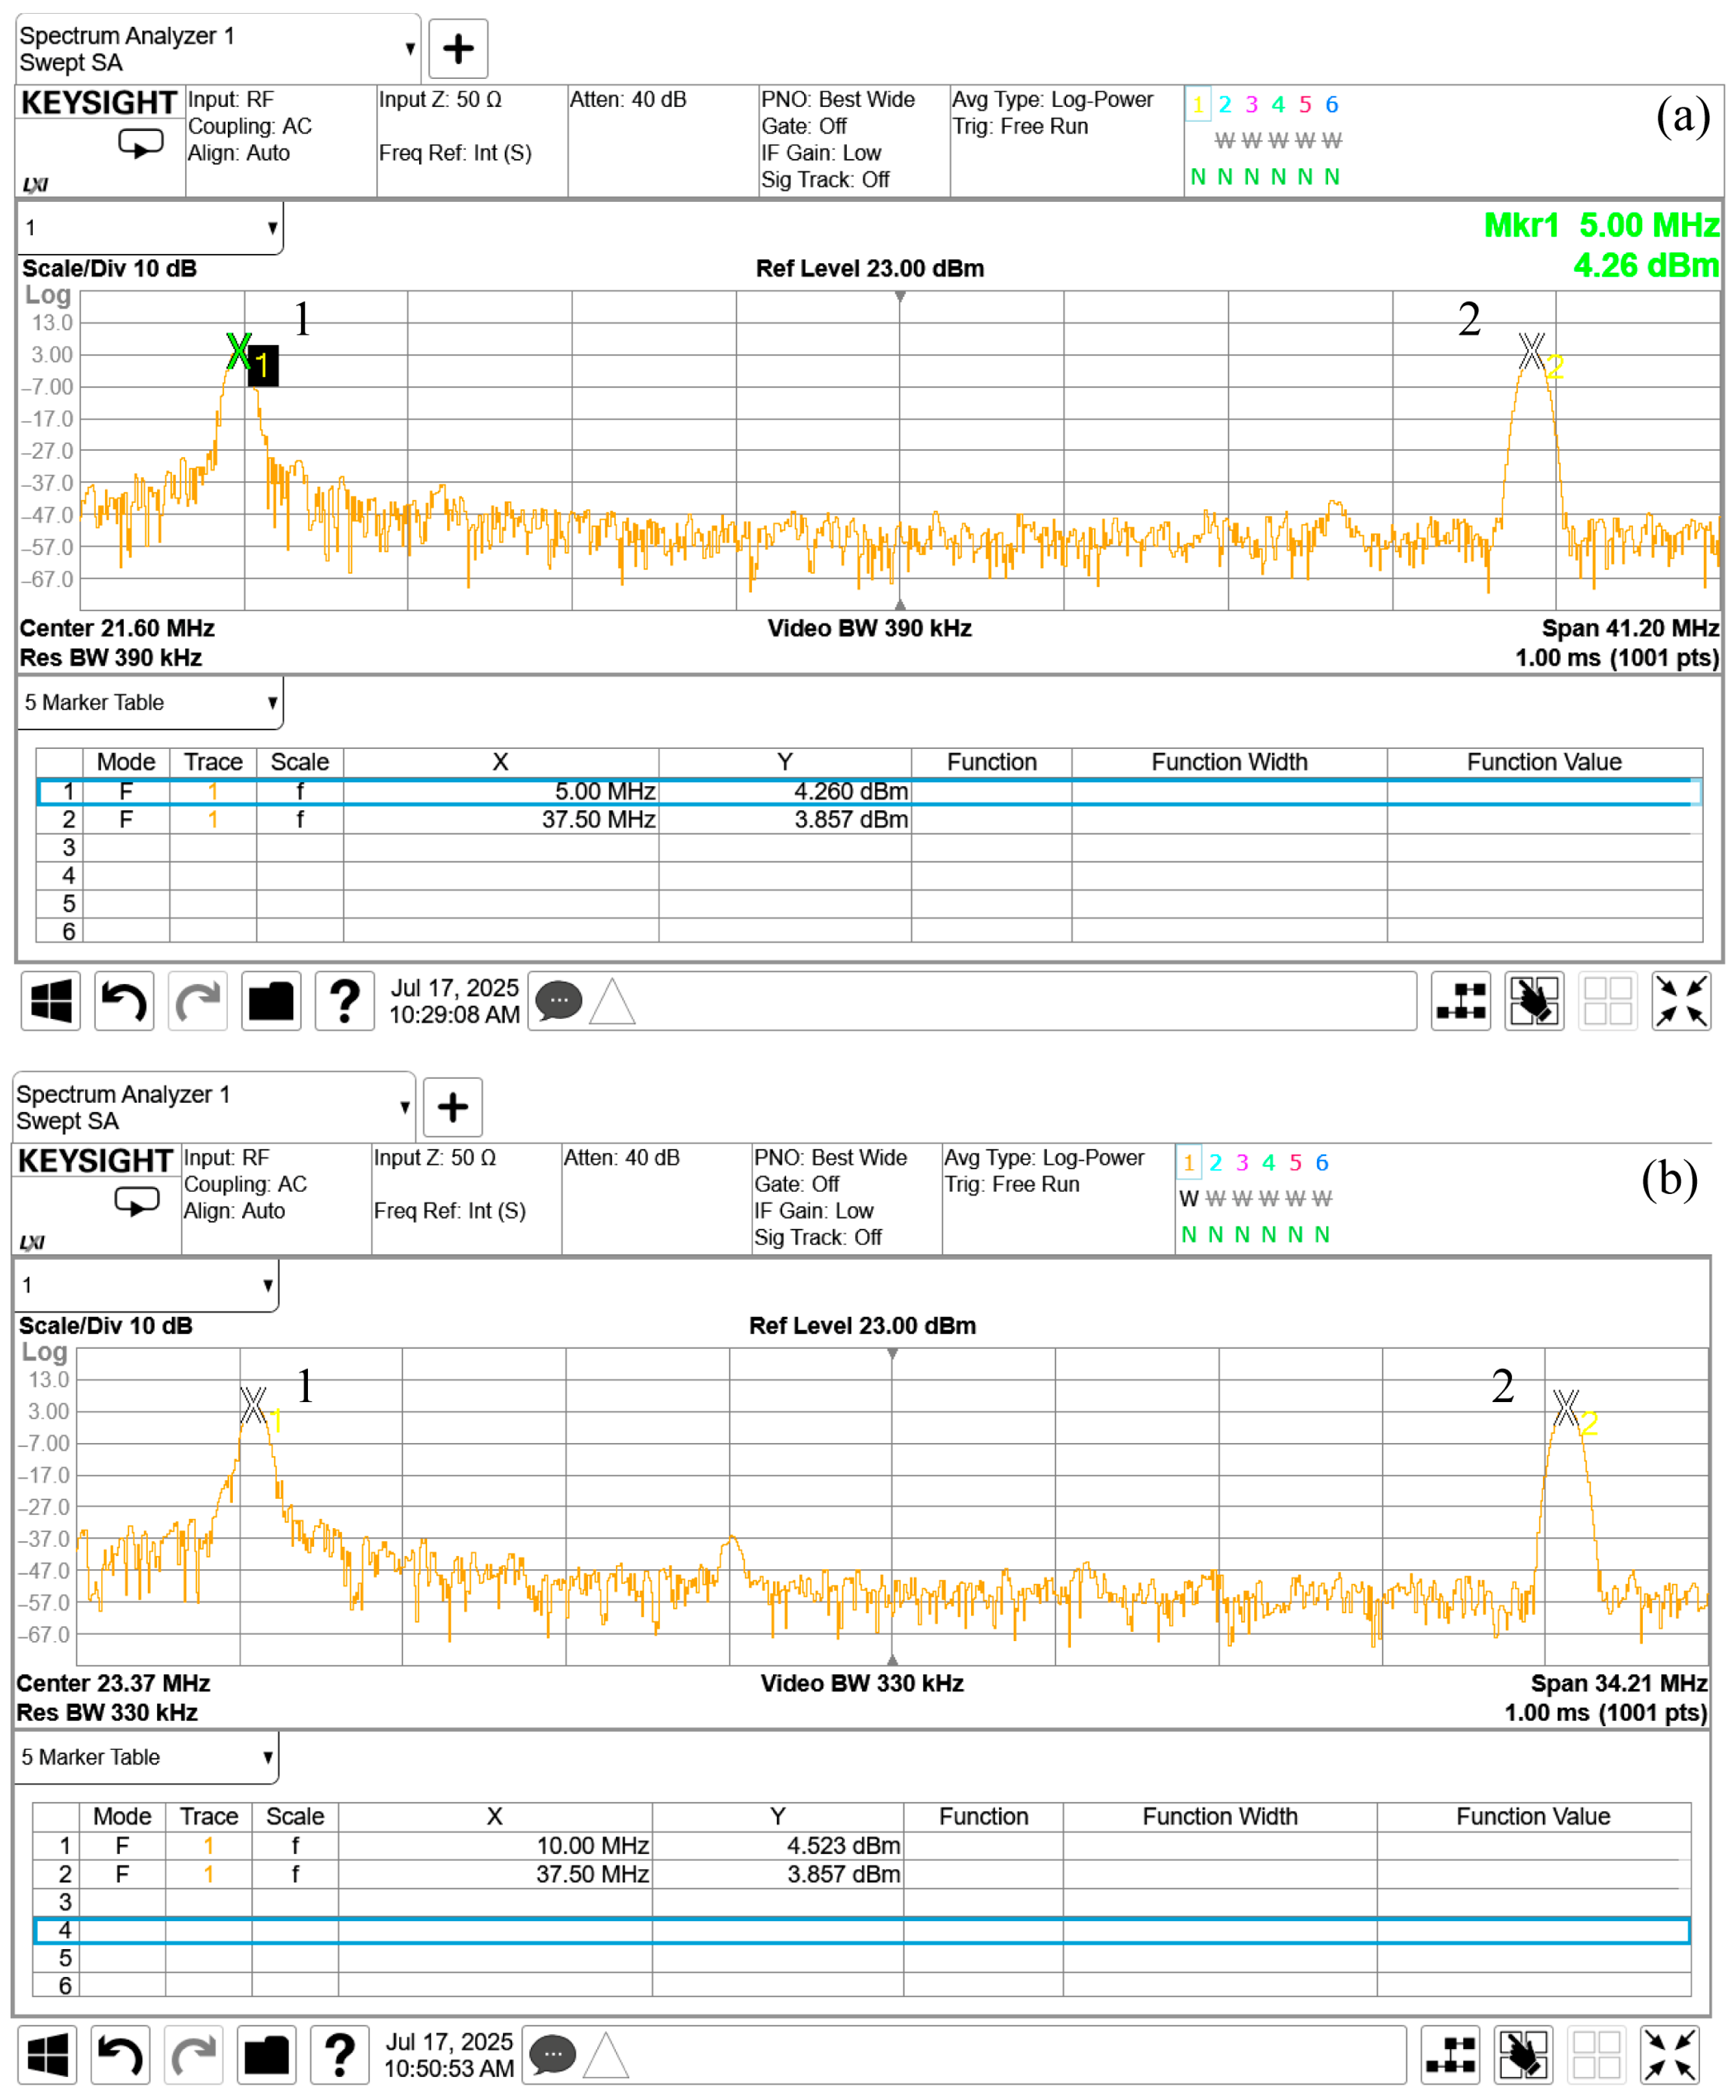Image resolution: width=1736 pixels, height=2100 pixels.
Task: Click the speech bubble message icon in panel (b)
Action: click(x=553, y=2055)
